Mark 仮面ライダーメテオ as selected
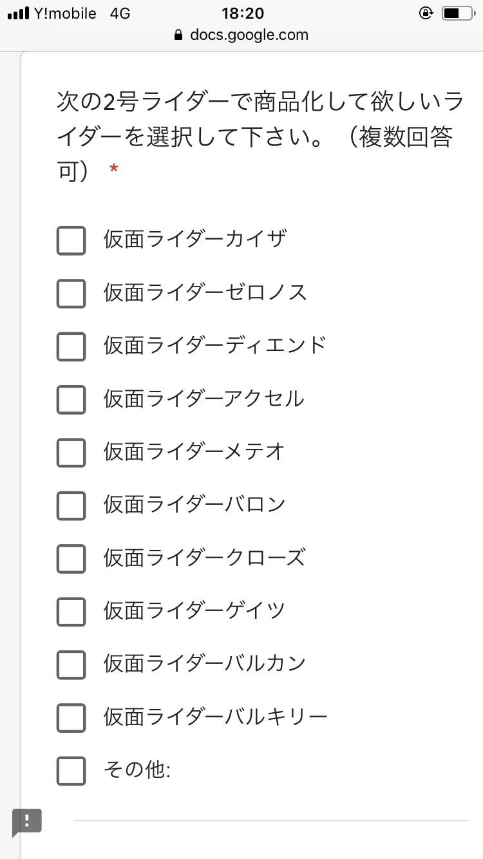 [71, 452]
